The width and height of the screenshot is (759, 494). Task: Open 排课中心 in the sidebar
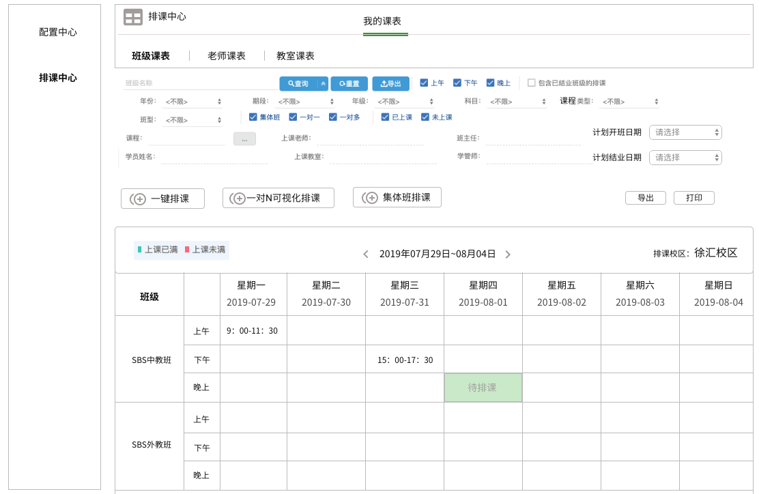[57, 78]
